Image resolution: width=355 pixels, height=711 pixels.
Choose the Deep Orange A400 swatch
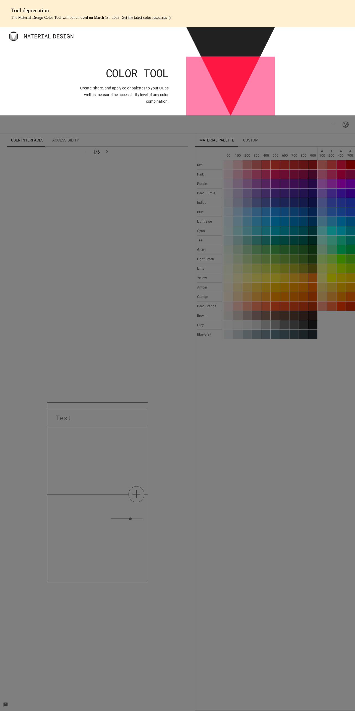coord(341,306)
